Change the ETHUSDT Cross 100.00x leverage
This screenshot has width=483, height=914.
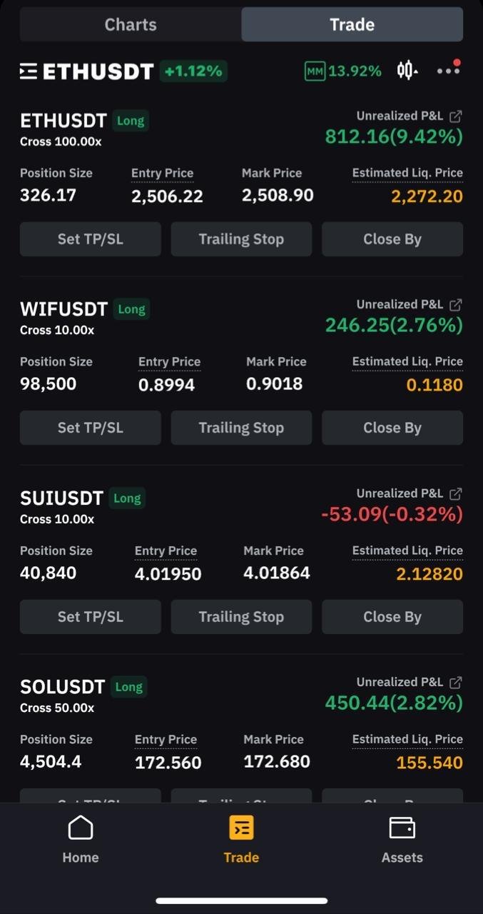tap(61, 141)
